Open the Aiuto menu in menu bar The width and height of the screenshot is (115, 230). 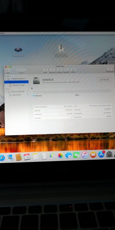[x=2, y=33]
